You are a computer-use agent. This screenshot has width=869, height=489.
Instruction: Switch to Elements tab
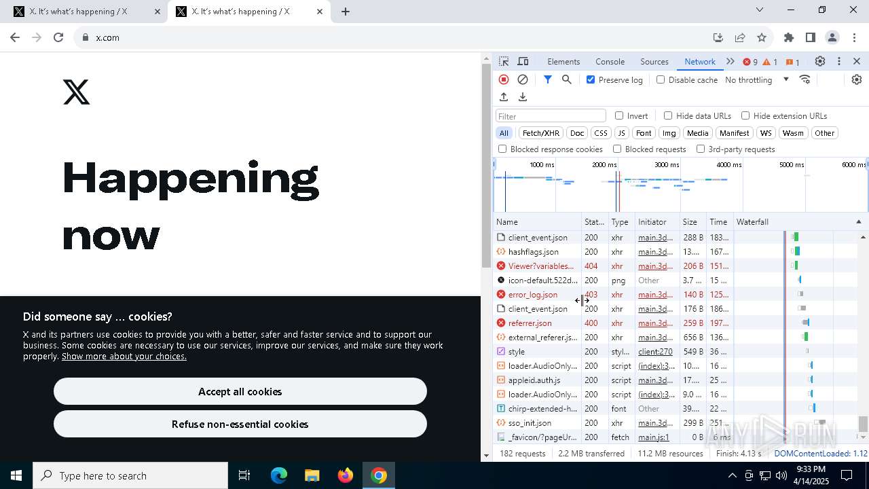[x=563, y=61]
